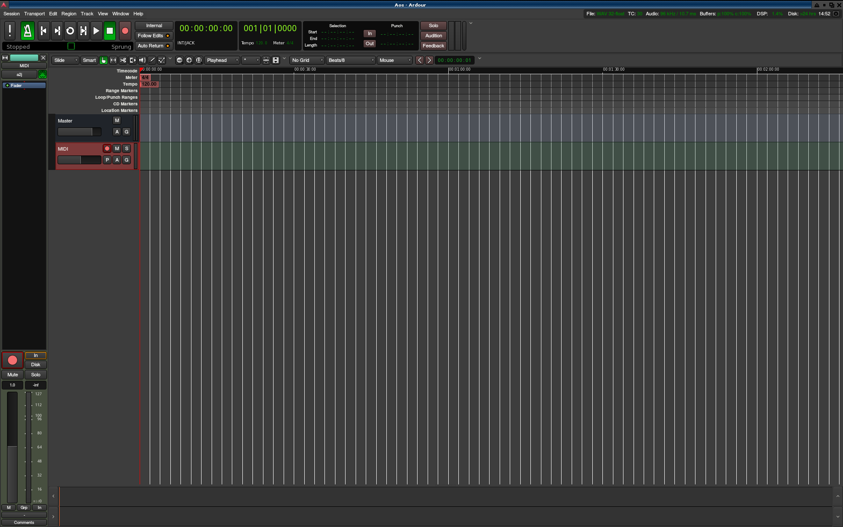Viewport: 843px width, 527px height.
Task: Open the Beats/8 grid dropdown
Action: coord(351,60)
